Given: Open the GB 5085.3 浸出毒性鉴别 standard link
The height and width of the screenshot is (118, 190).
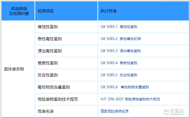Looking at the screenshot, I should coord(121,51).
